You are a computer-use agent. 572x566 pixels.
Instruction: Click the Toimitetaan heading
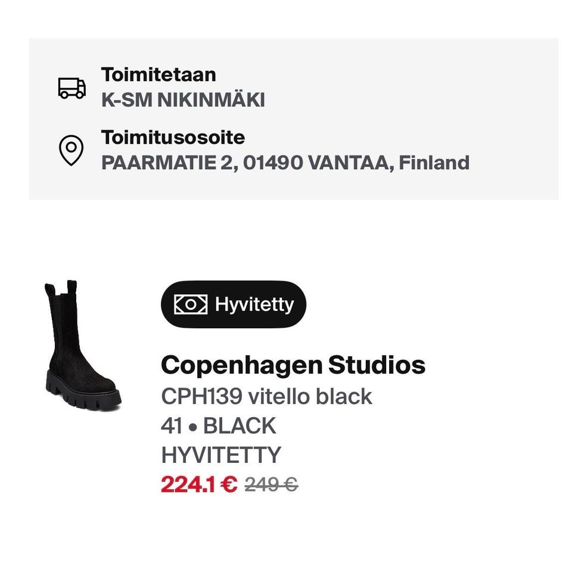click(x=158, y=74)
